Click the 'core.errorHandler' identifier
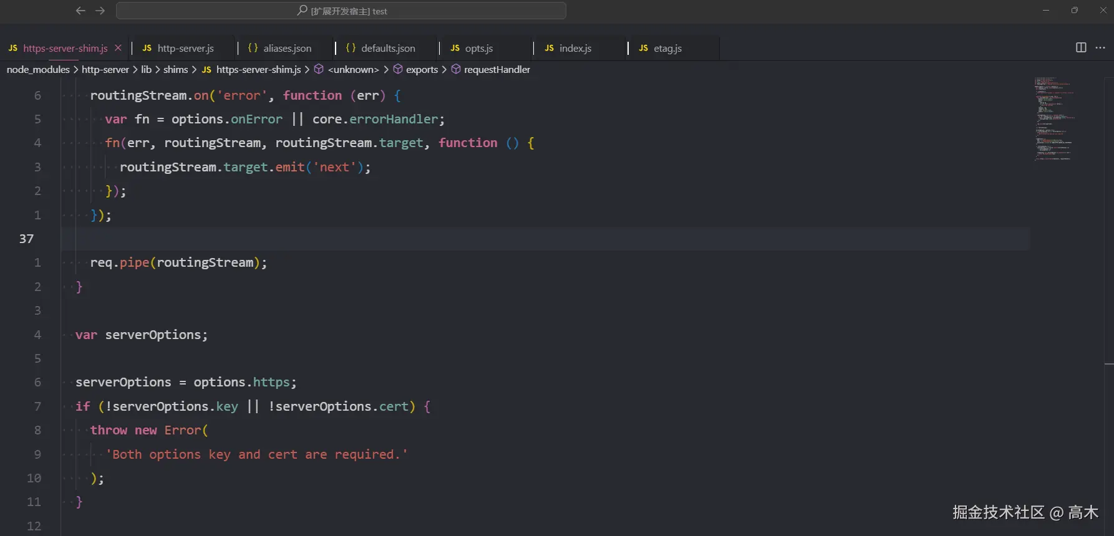The height and width of the screenshot is (536, 1114). point(375,119)
